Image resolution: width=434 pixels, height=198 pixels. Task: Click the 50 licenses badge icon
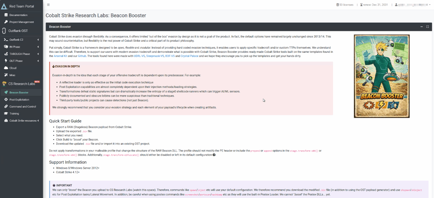[338, 5]
